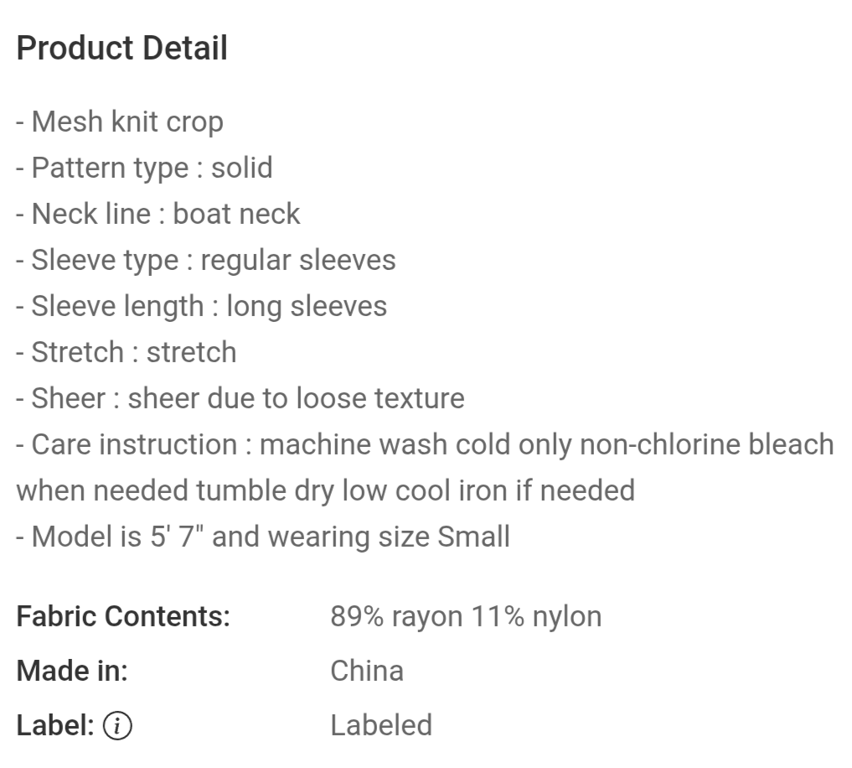The width and height of the screenshot is (852, 768).
Task: Click the Made in label
Action: pos(72,672)
